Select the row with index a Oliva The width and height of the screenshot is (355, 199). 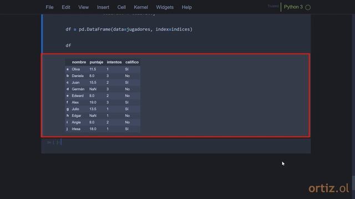[x=103, y=69]
